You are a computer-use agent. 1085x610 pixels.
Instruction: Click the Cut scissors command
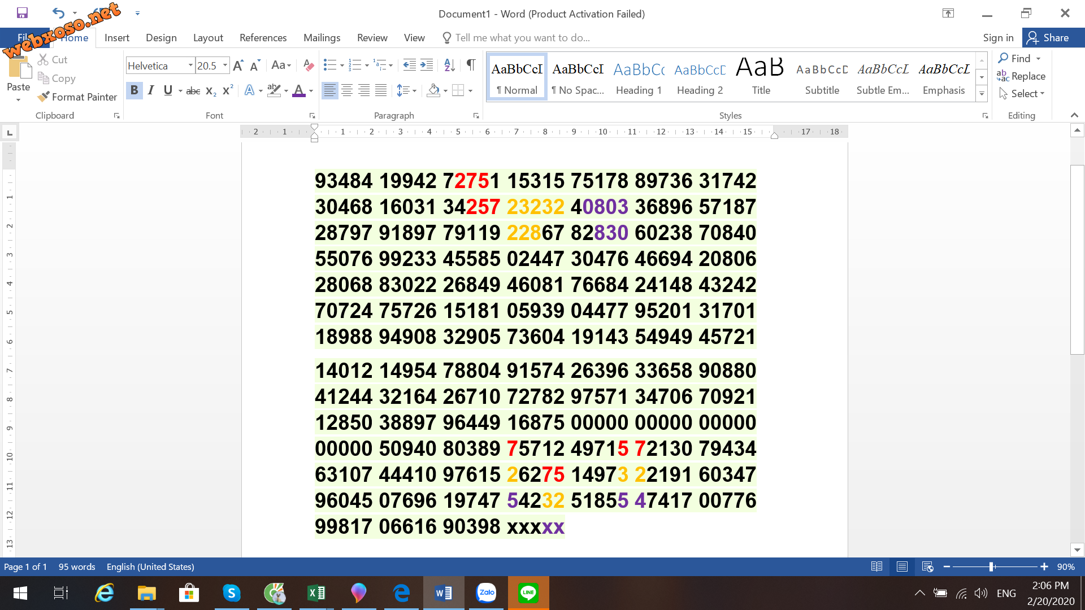[53, 59]
